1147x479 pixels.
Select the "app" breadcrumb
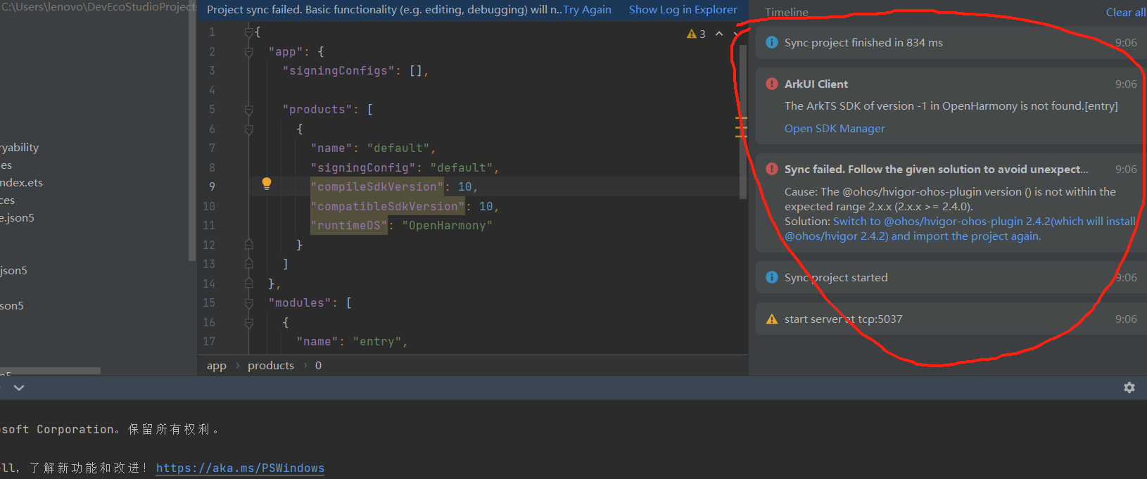click(x=217, y=366)
